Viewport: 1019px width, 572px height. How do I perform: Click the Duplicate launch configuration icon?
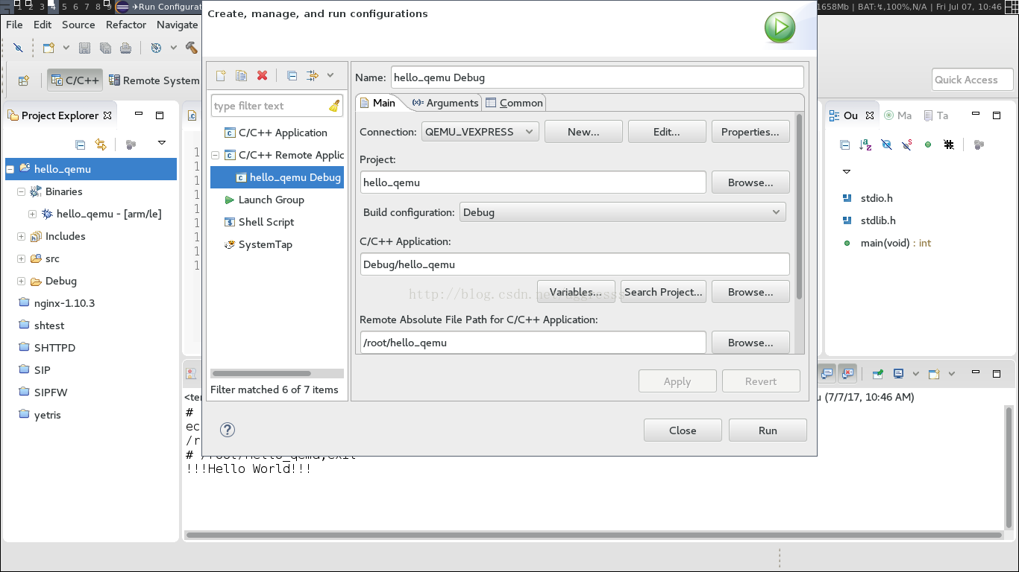tap(241, 75)
